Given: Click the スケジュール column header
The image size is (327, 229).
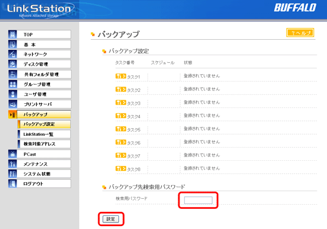Looking at the screenshot, I should (x=163, y=63).
